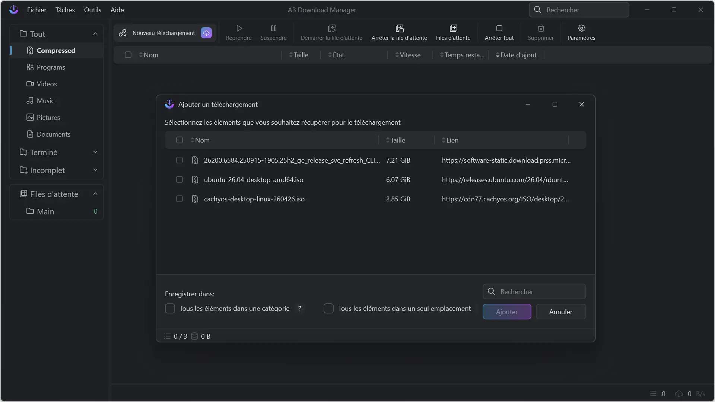Focus the Rechercher field in main window

(579, 10)
